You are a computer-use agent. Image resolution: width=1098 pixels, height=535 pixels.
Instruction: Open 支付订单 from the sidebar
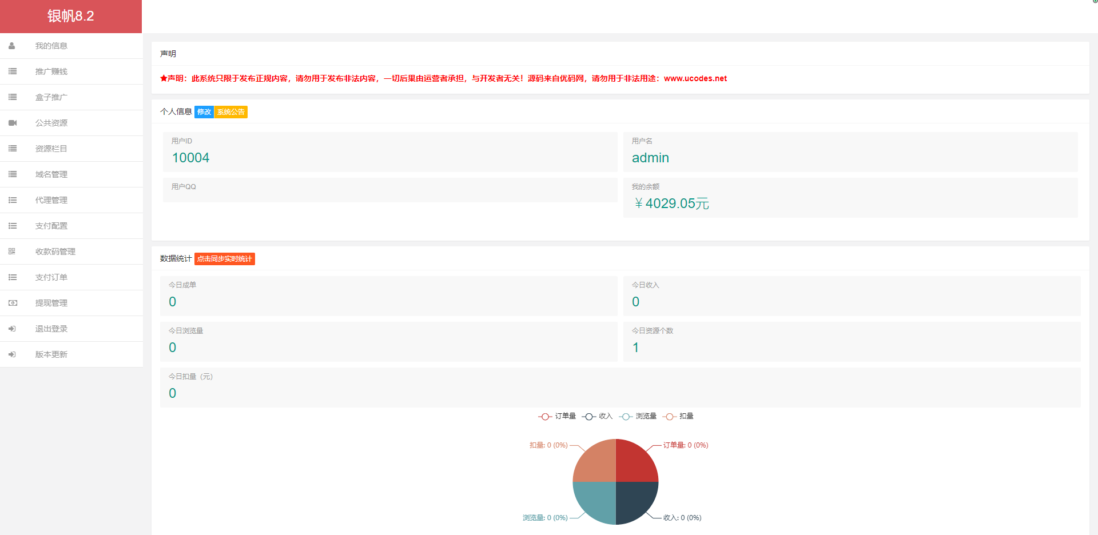[x=51, y=277]
